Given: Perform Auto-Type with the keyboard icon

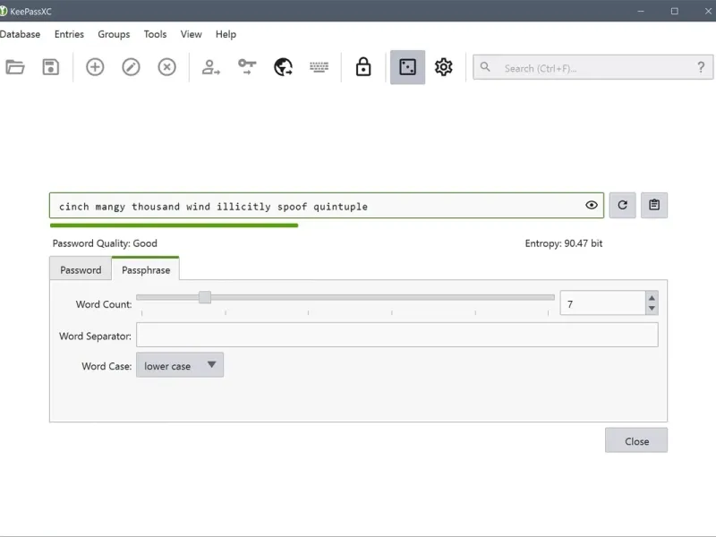Looking at the screenshot, I should pyautogui.click(x=319, y=67).
